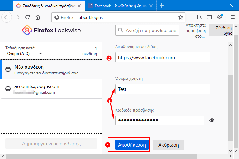Open the Library icon in toolbar
The width and height of the screenshot is (239, 159).
pos(199,17)
